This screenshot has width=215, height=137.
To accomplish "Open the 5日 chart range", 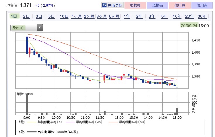I will click(x=51, y=16).
